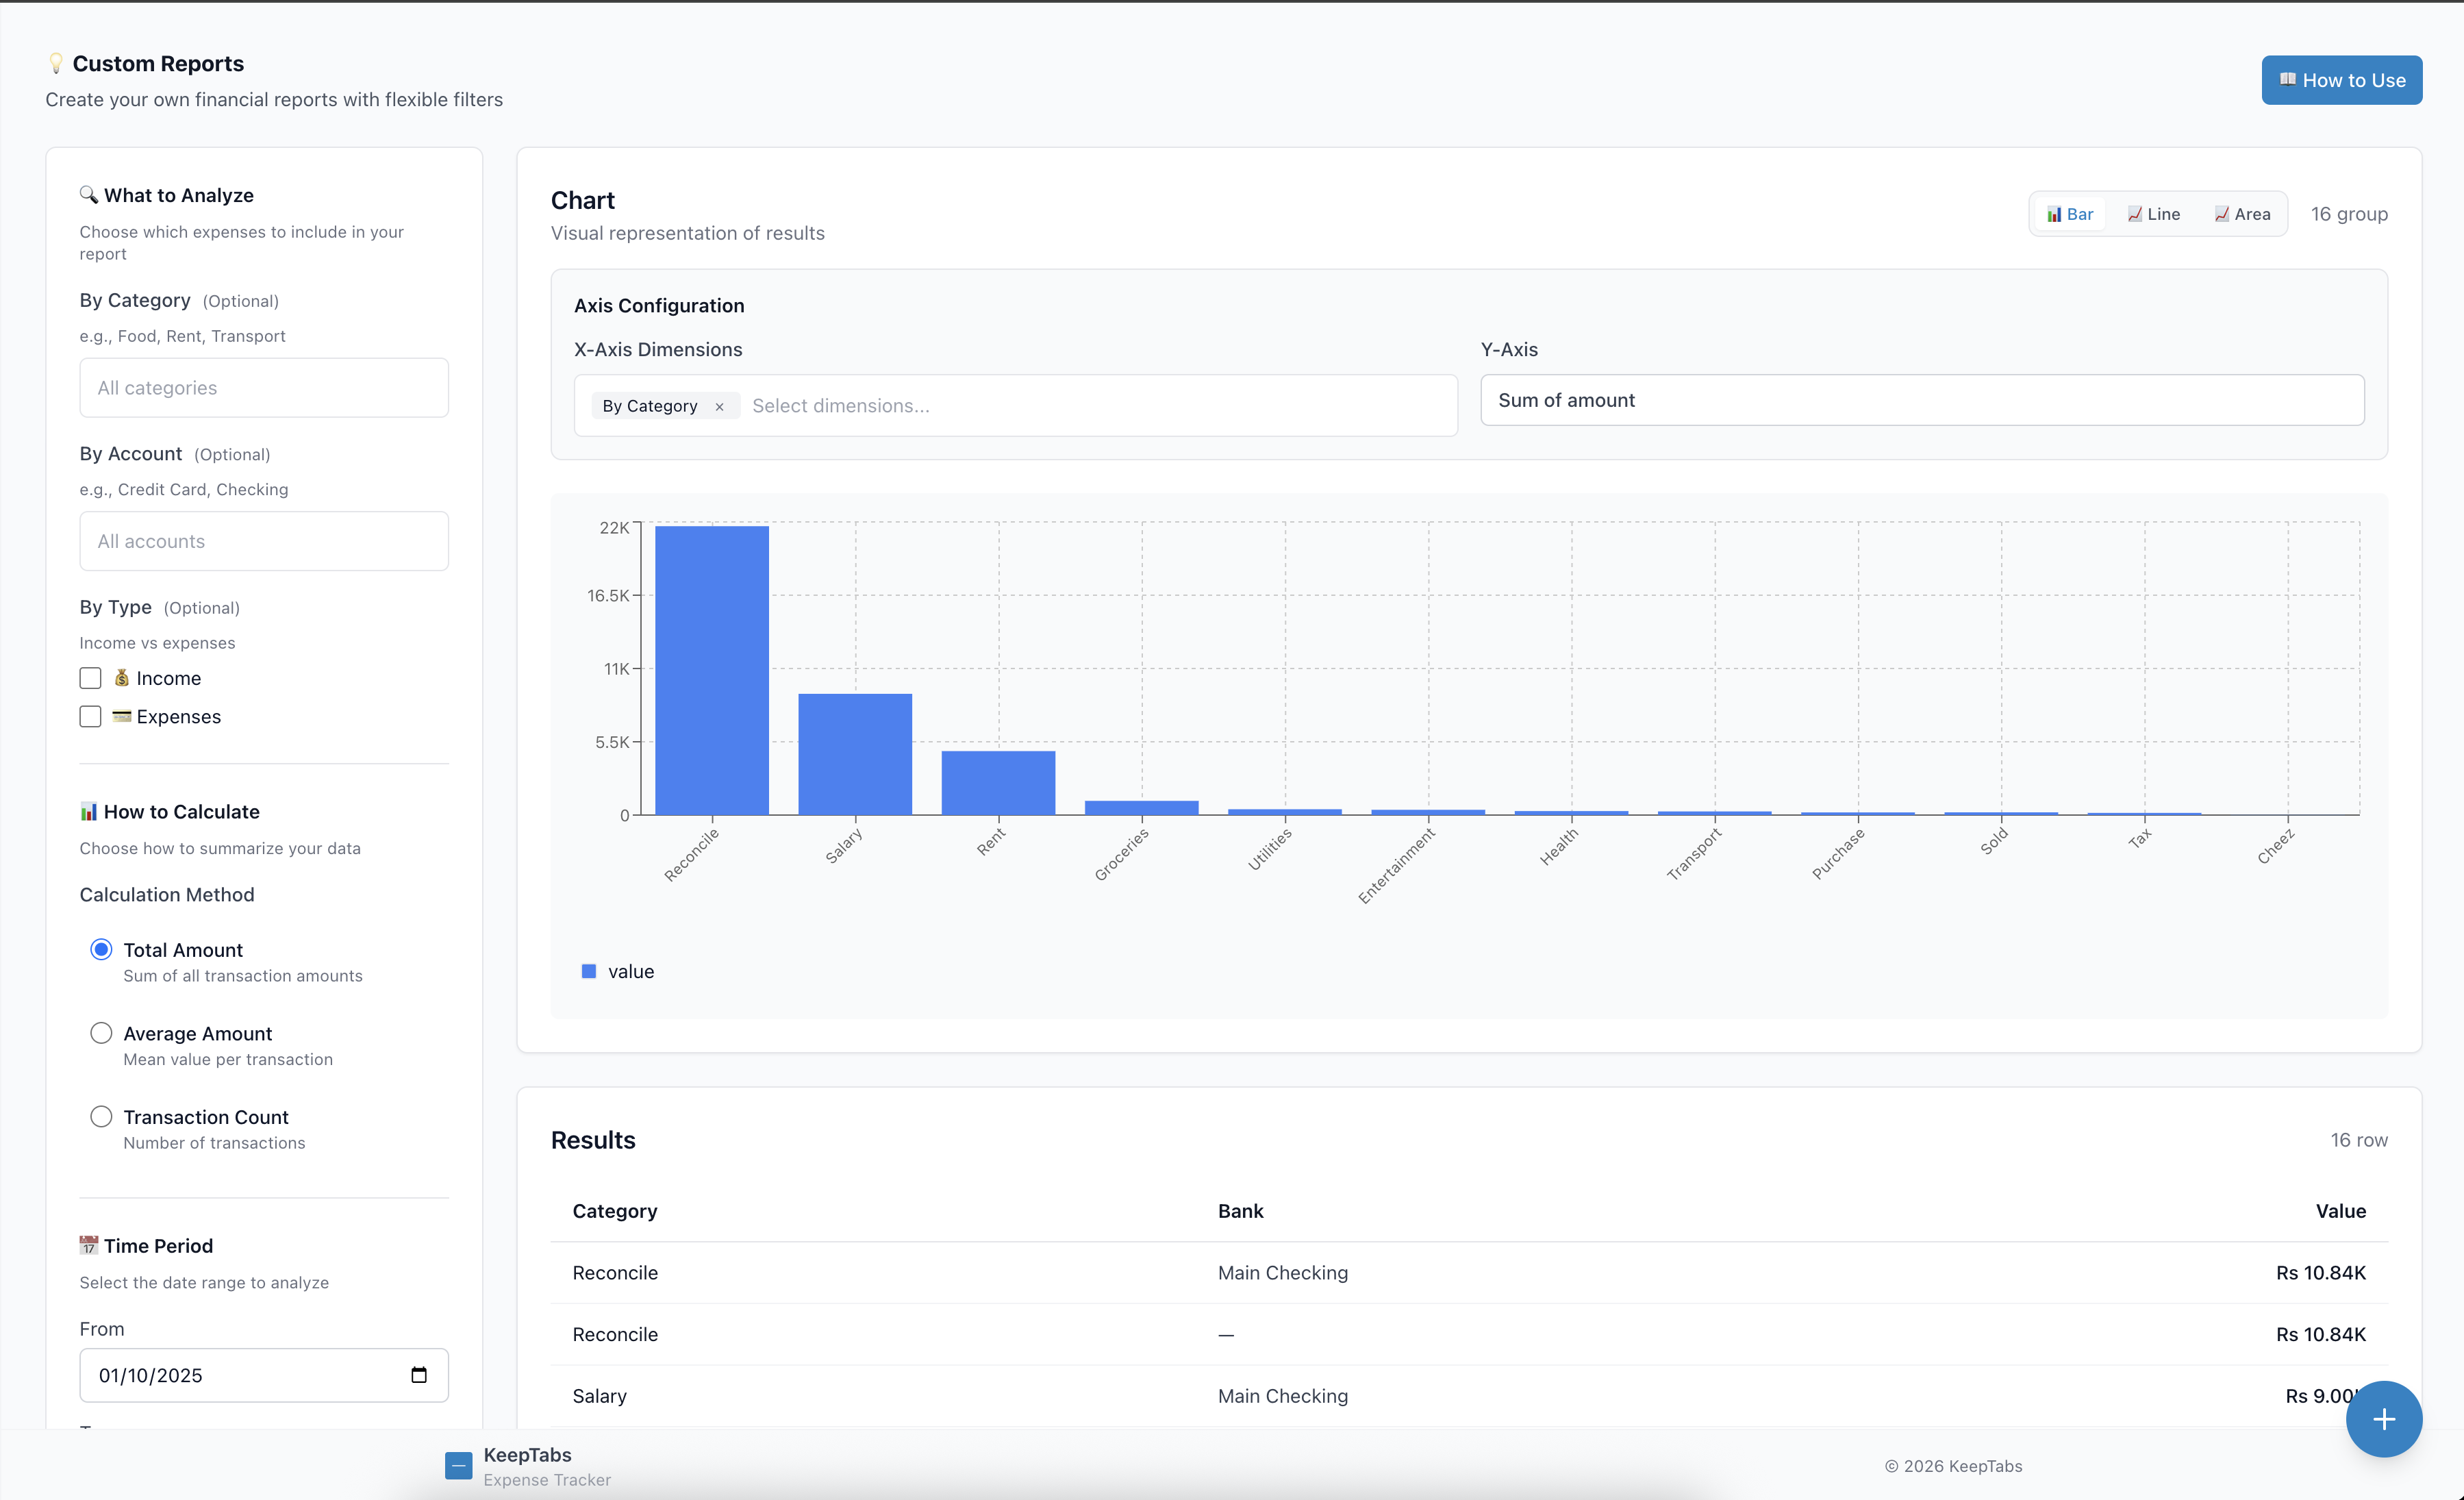The image size is (2464, 1500).
Task: Open the date picker for the From field
Action: pyautogui.click(x=419, y=1375)
